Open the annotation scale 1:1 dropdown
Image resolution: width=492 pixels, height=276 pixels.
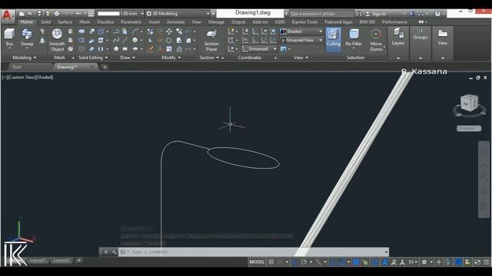(413, 262)
